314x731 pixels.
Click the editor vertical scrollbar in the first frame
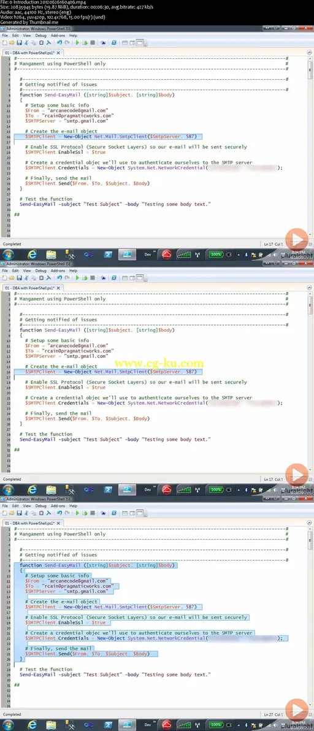(310, 147)
